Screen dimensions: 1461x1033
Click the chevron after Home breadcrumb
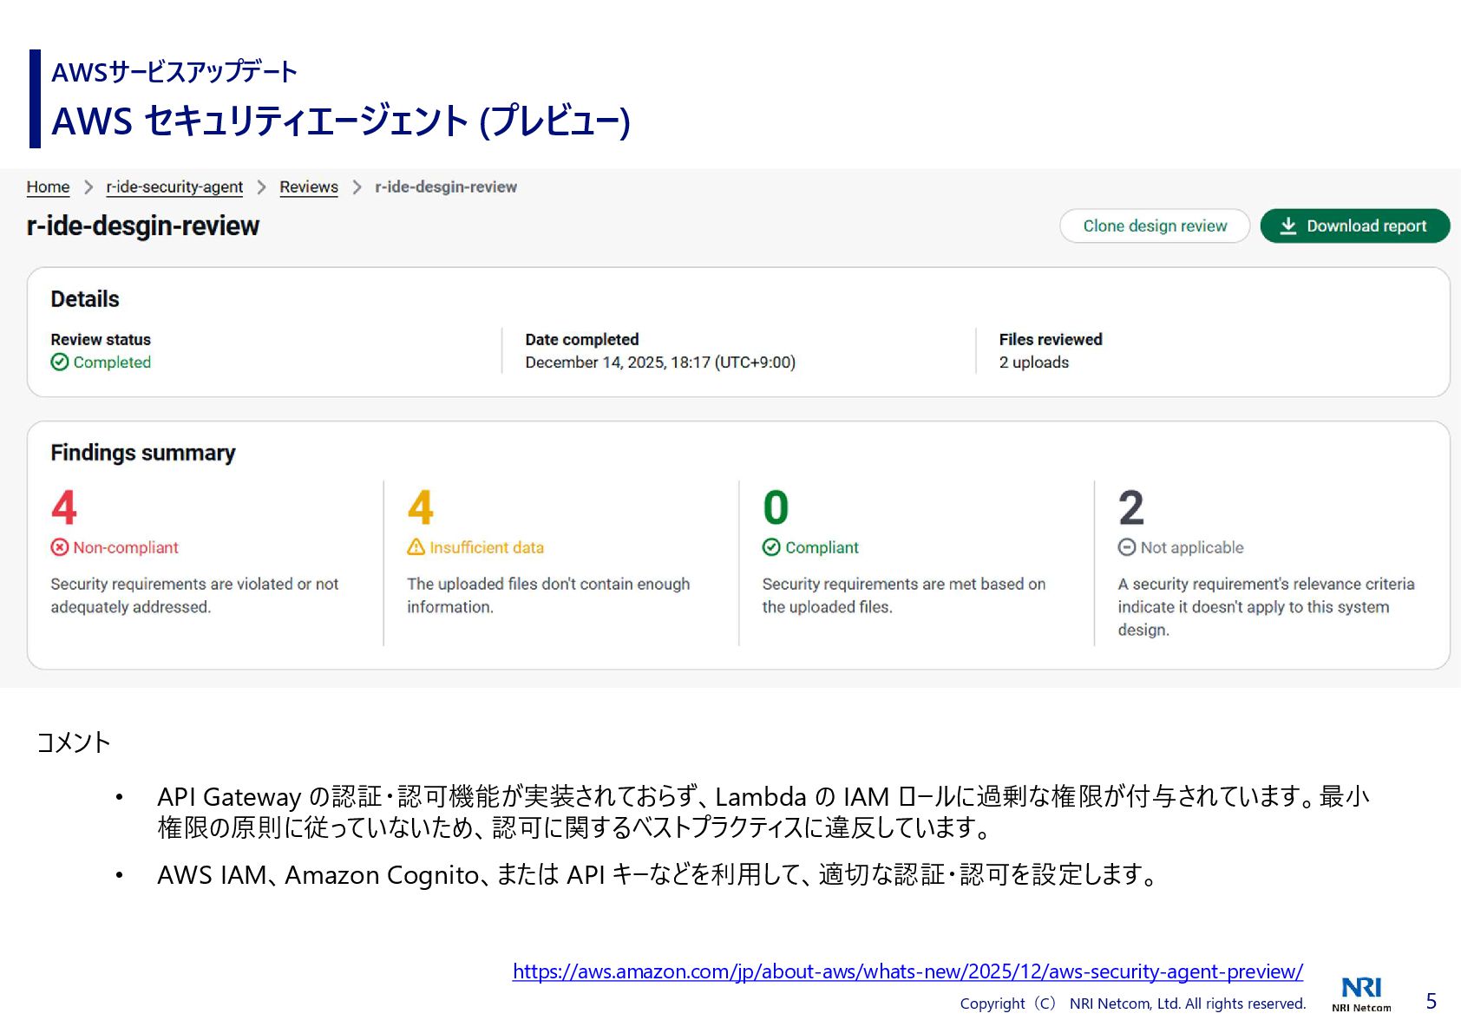[88, 187]
